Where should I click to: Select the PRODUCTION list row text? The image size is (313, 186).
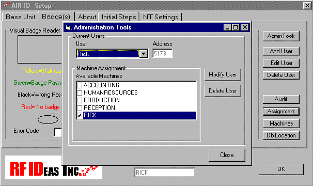[x=102, y=100]
